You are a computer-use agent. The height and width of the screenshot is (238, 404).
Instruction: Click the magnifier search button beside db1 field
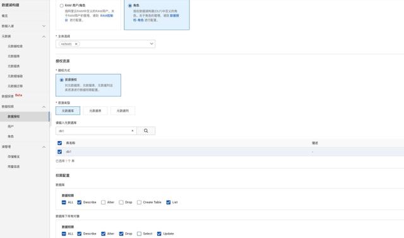pyautogui.click(x=146, y=131)
